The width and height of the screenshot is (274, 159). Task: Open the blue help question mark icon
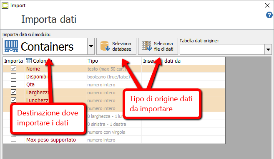pos(269,15)
